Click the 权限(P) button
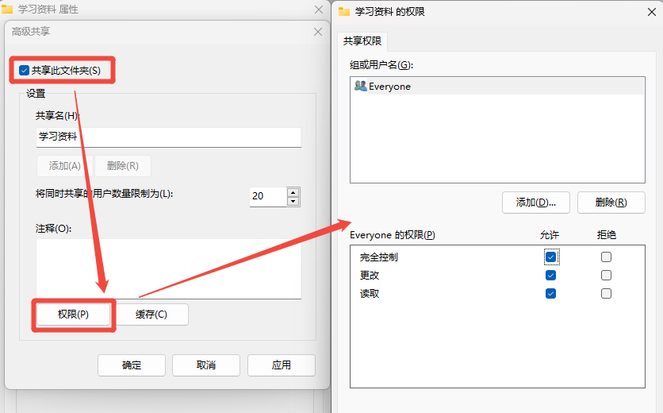 coord(73,315)
